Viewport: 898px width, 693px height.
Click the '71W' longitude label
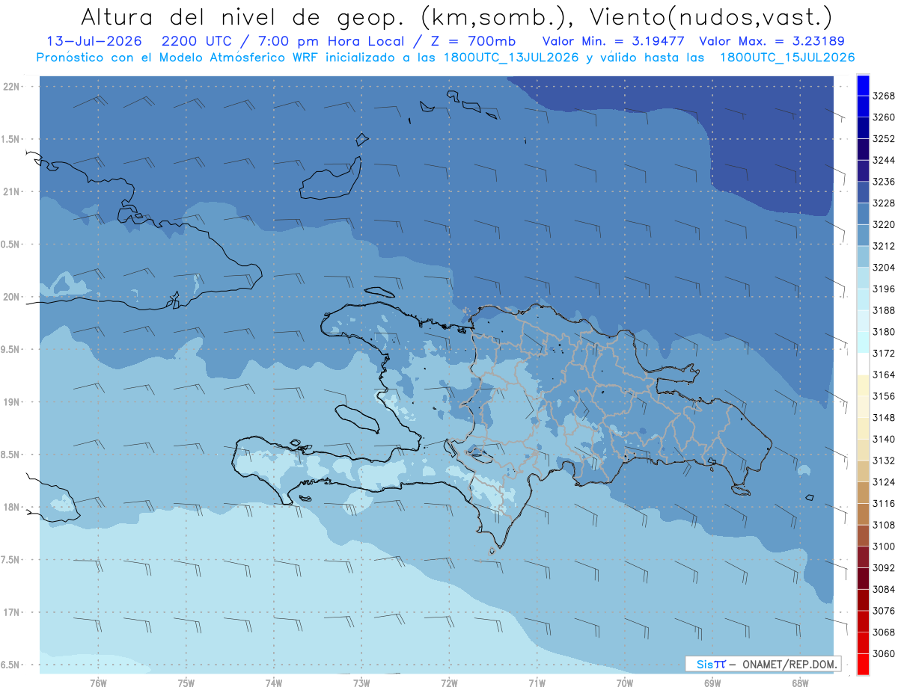(x=537, y=683)
